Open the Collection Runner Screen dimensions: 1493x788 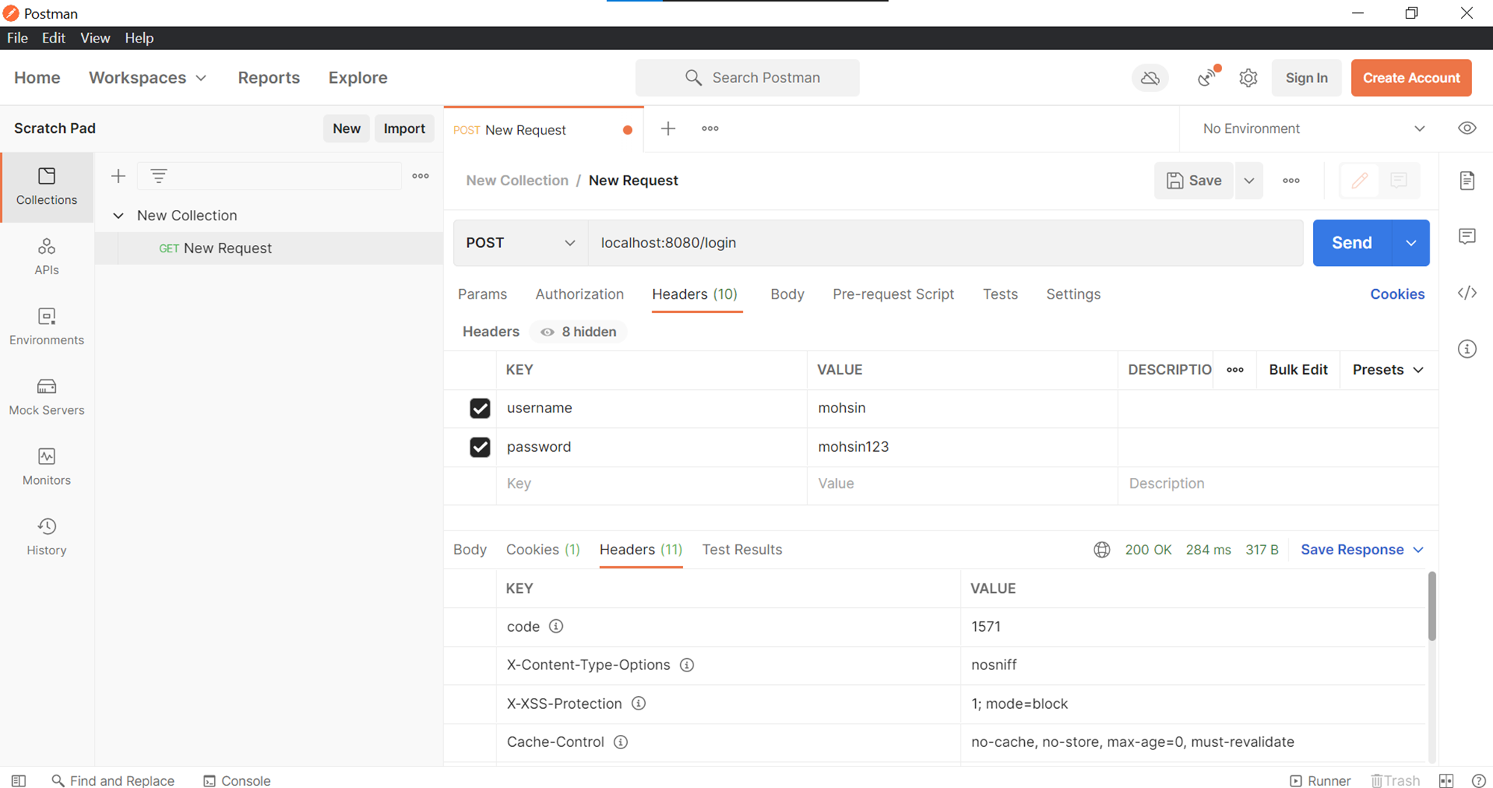click(x=1320, y=781)
